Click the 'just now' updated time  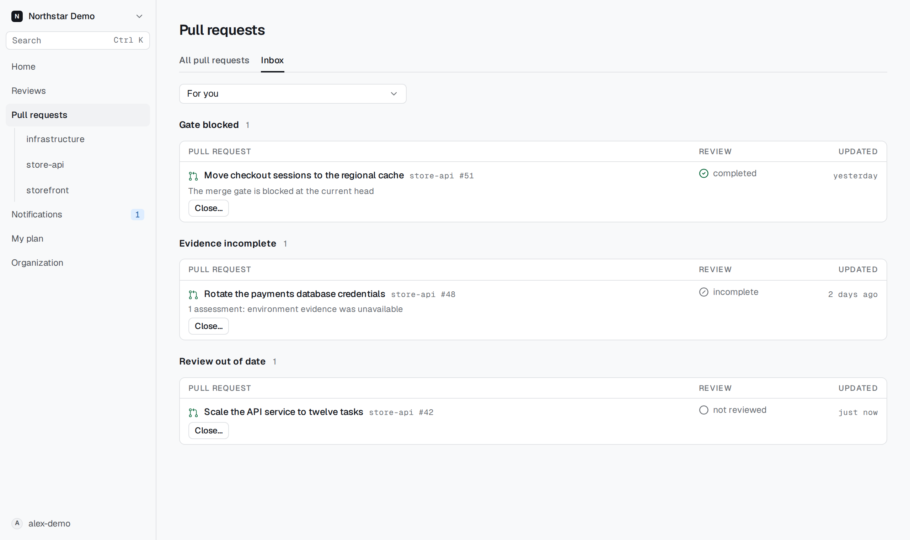(858, 412)
